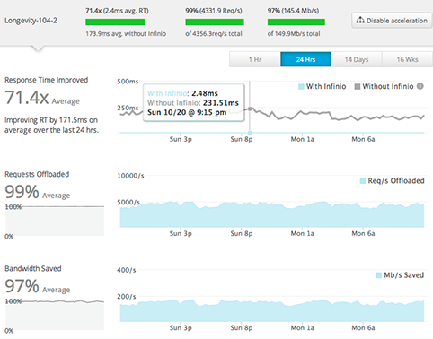
Task: Toggle the With Infinio legend swatch
Action: tap(301, 87)
